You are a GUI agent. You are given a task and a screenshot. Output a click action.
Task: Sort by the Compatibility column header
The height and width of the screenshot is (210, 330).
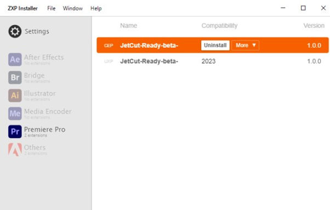click(219, 26)
